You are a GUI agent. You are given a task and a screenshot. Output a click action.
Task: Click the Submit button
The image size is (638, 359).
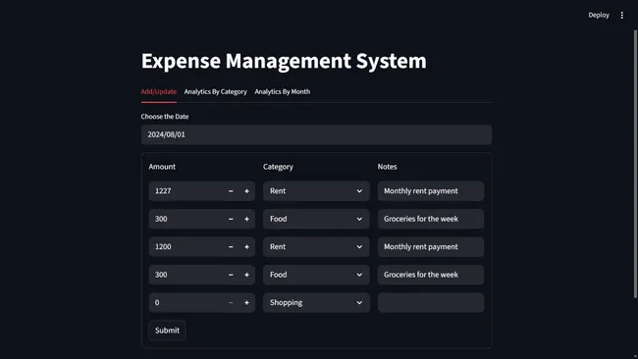click(x=167, y=331)
